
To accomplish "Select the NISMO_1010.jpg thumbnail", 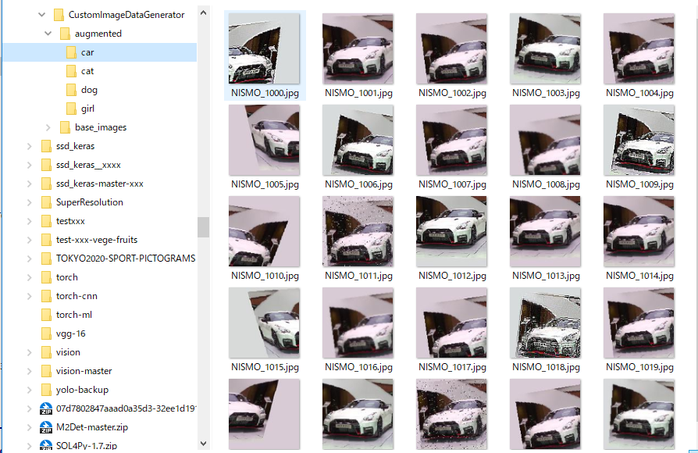I will click(264, 231).
